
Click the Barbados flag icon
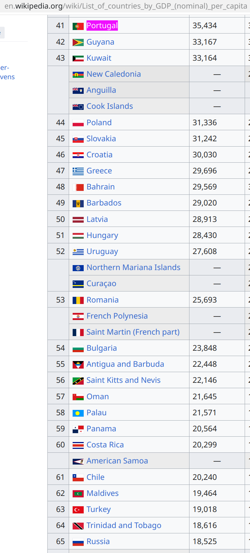point(78,203)
